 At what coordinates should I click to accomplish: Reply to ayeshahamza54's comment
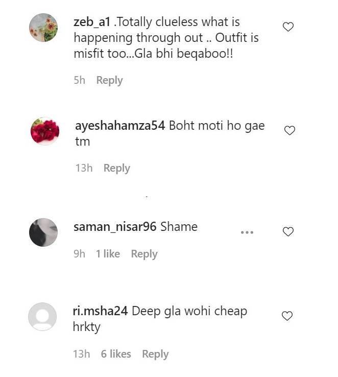[x=117, y=168]
